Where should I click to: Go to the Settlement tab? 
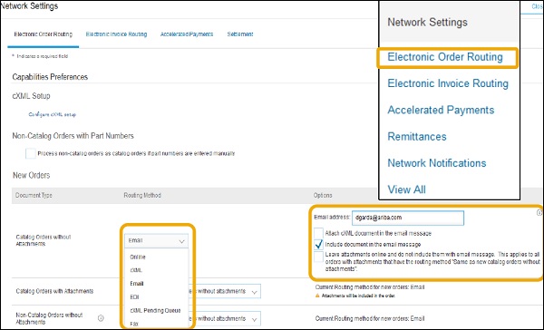coord(240,34)
